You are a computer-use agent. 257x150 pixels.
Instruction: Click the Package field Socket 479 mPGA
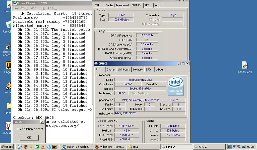(x=140, y=88)
